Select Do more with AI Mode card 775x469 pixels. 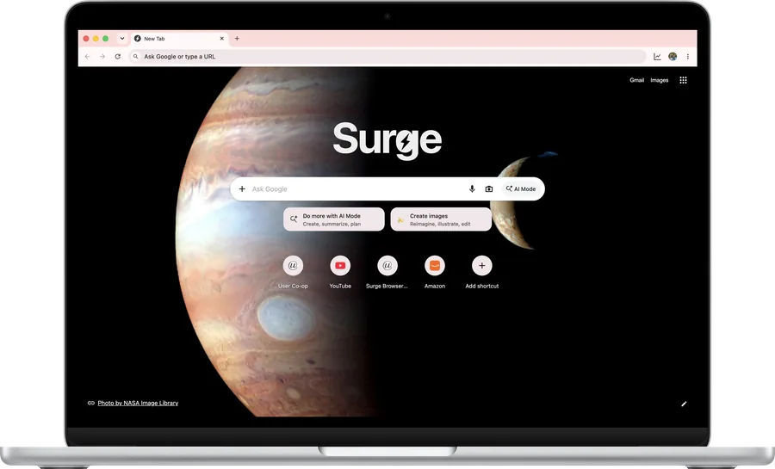pos(333,219)
